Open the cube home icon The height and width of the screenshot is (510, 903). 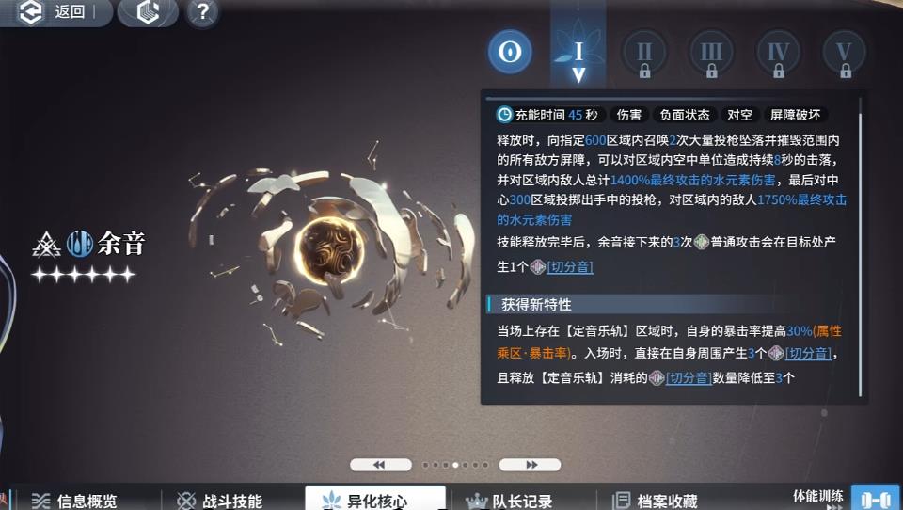(x=148, y=11)
